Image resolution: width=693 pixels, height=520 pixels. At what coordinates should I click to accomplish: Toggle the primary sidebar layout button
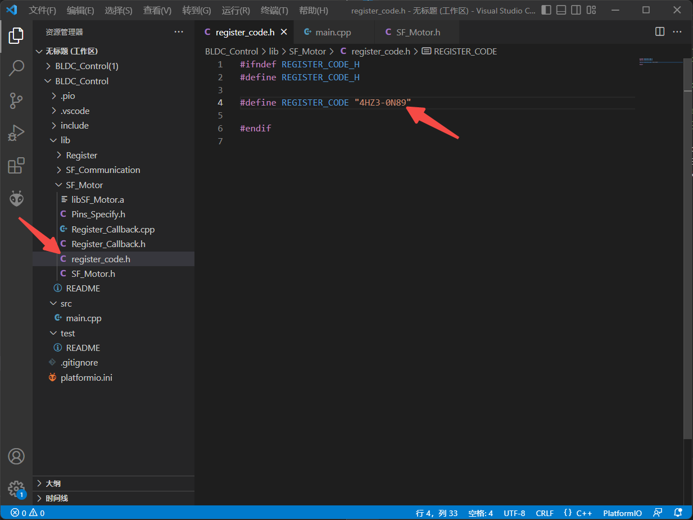tap(546, 10)
